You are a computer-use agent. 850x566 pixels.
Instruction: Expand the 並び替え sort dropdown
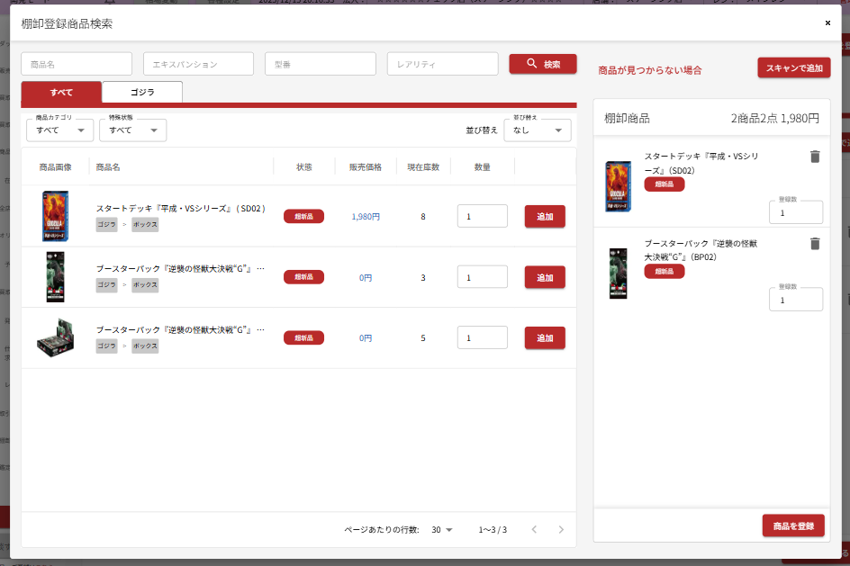point(537,130)
